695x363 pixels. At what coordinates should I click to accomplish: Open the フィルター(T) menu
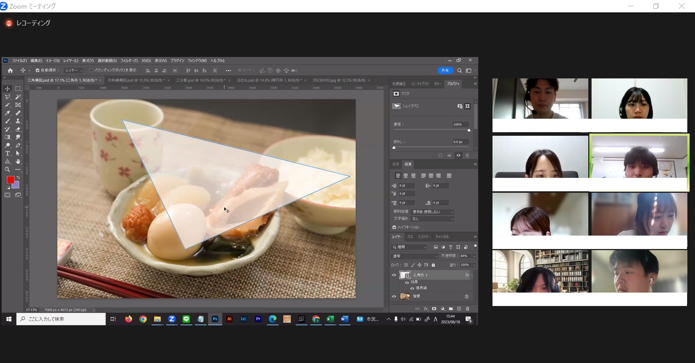[x=129, y=61]
